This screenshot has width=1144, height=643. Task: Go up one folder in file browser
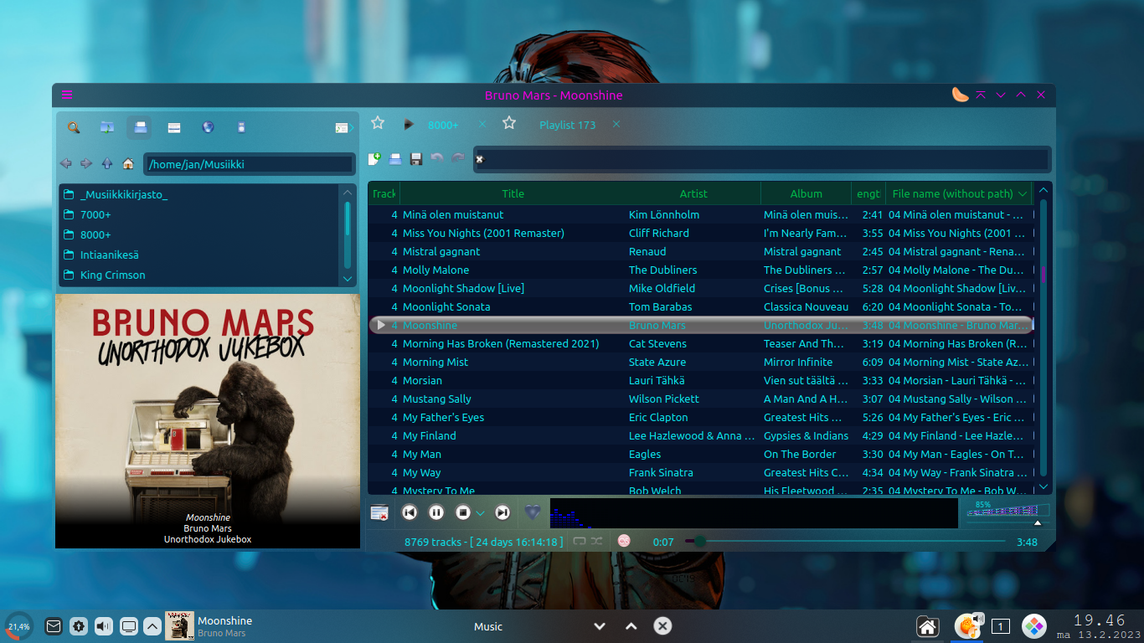(107, 163)
